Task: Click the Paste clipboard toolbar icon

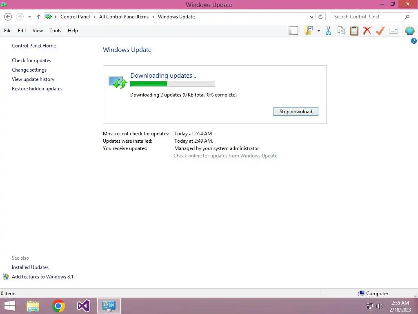Action: pyautogui.click(x=354, y=31)
